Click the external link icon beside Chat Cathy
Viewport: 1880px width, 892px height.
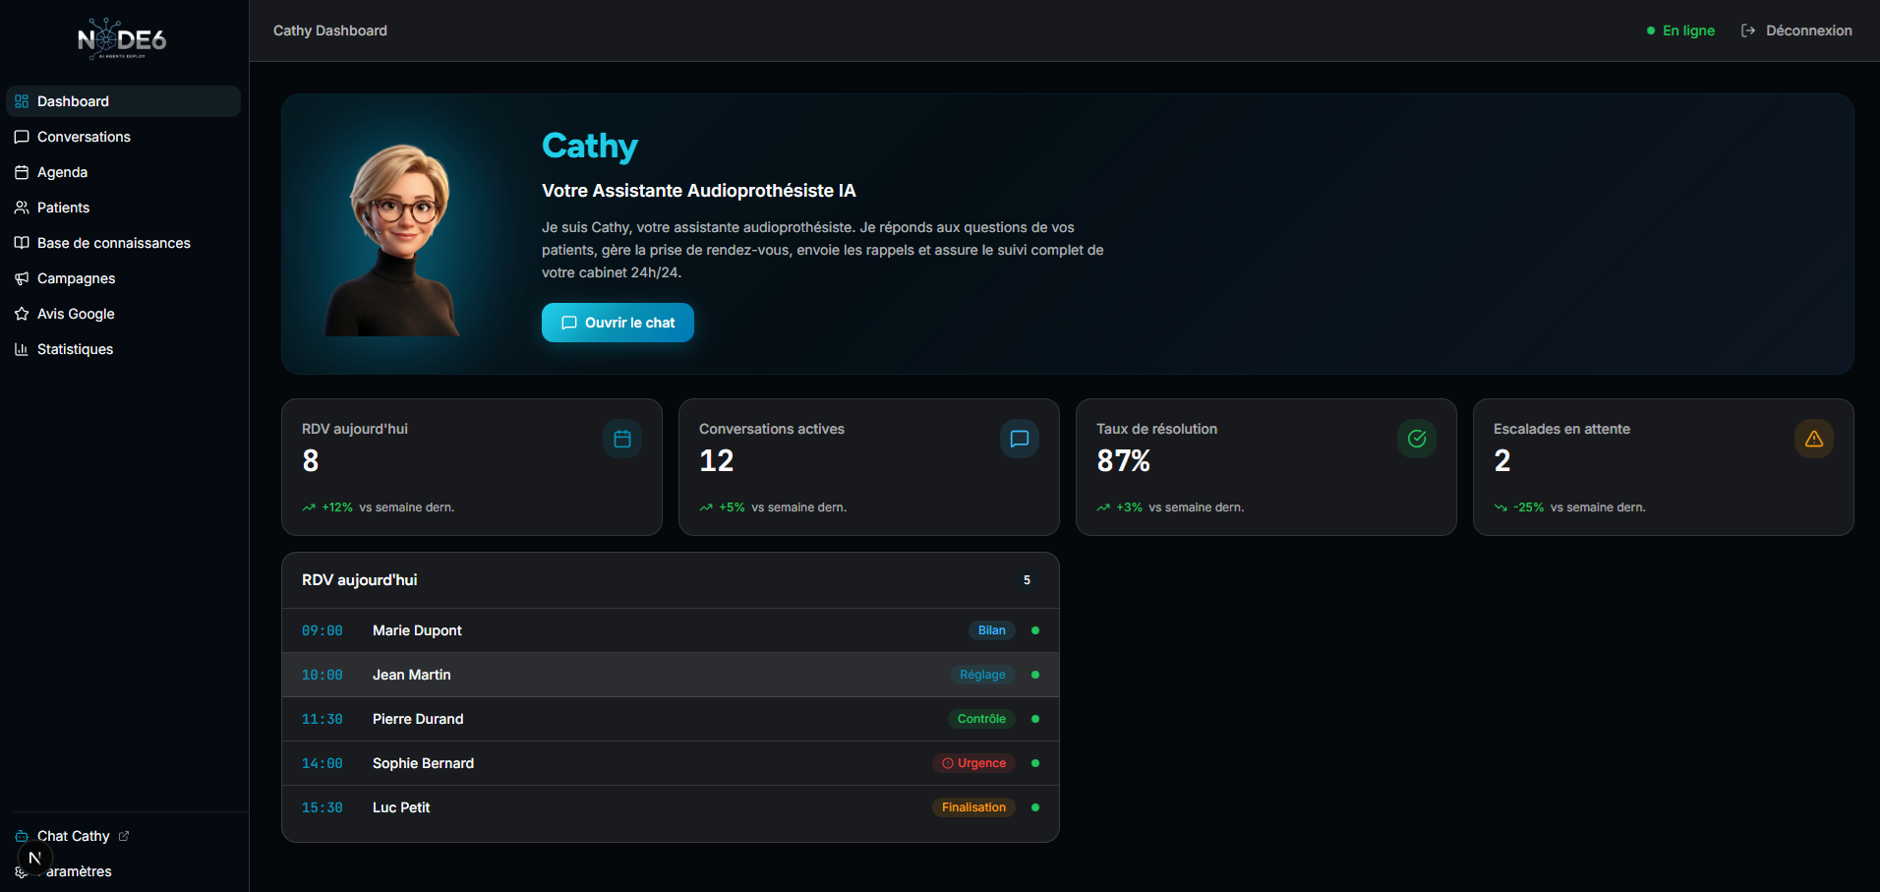pyautogui.click(x=124, y=836)
